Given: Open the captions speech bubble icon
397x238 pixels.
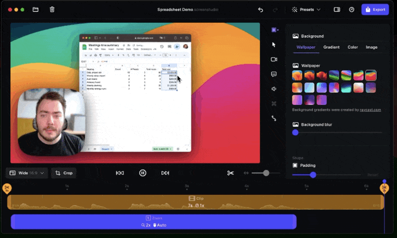Looking at the screenshot, I should point(274,74).
